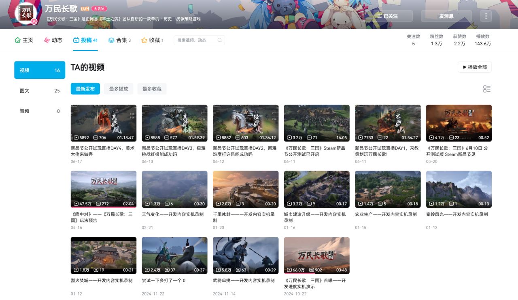Click the TA的视频 heading
This screenshot has width=518, height=300.
pos(87,67)
